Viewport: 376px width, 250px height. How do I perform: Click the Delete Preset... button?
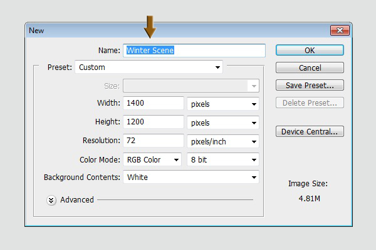310,102
